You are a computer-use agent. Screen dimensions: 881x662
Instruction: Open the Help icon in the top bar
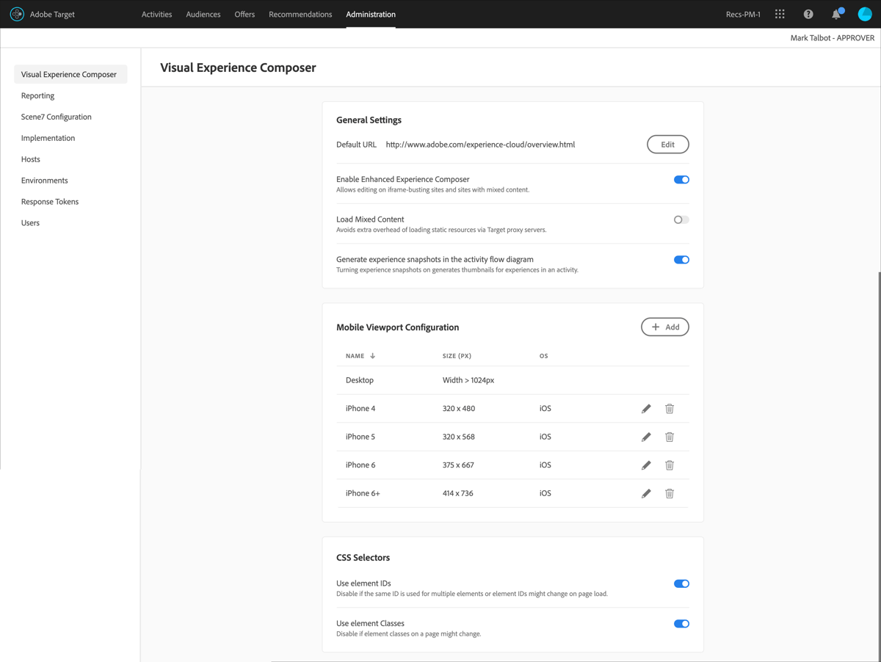[x=808, y=14]
